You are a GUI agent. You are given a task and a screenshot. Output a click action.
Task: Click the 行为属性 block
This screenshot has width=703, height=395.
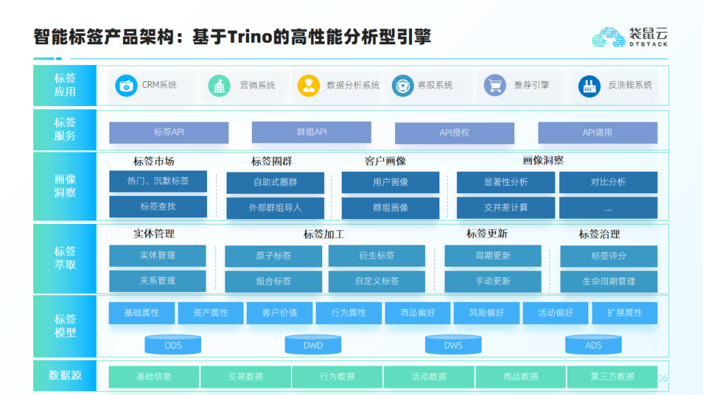tap(349, 313)
